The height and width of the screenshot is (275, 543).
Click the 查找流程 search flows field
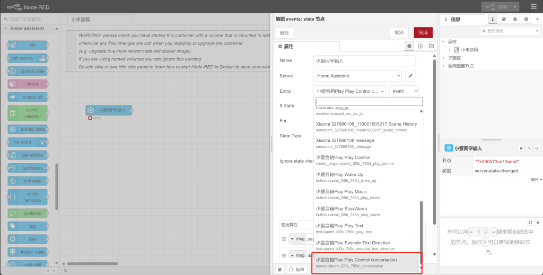[x=510, y=31]
